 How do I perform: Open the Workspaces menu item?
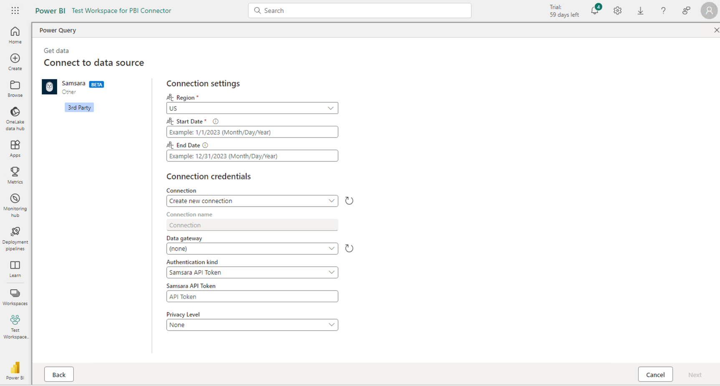(x=15, y=296)
